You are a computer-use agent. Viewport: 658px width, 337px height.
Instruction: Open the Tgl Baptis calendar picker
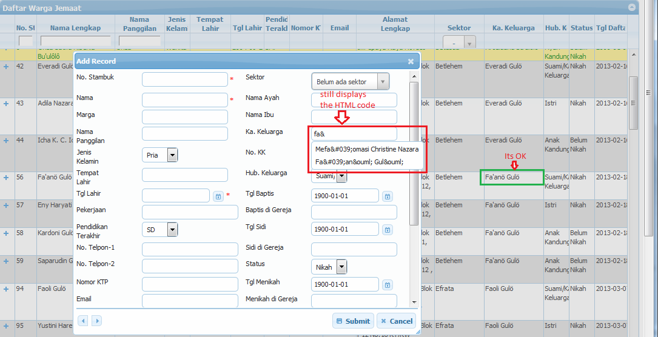pyautogui.click(x=388, y=196)
